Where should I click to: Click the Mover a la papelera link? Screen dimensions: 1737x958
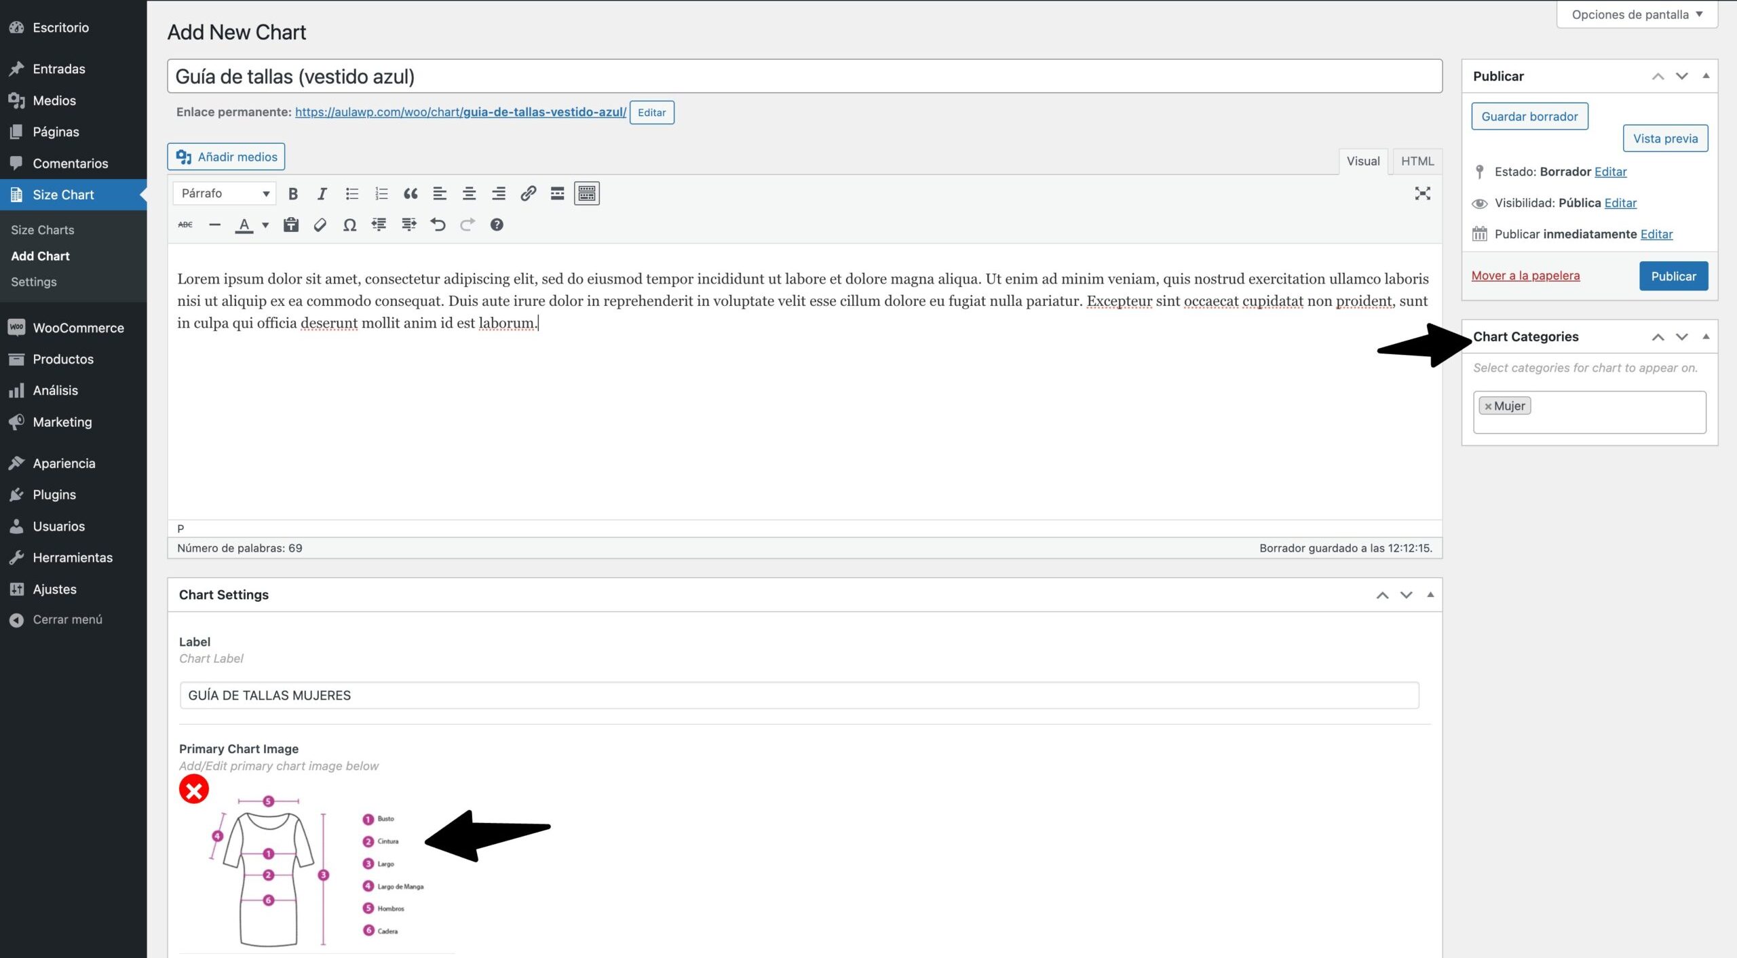point(1525,275)
